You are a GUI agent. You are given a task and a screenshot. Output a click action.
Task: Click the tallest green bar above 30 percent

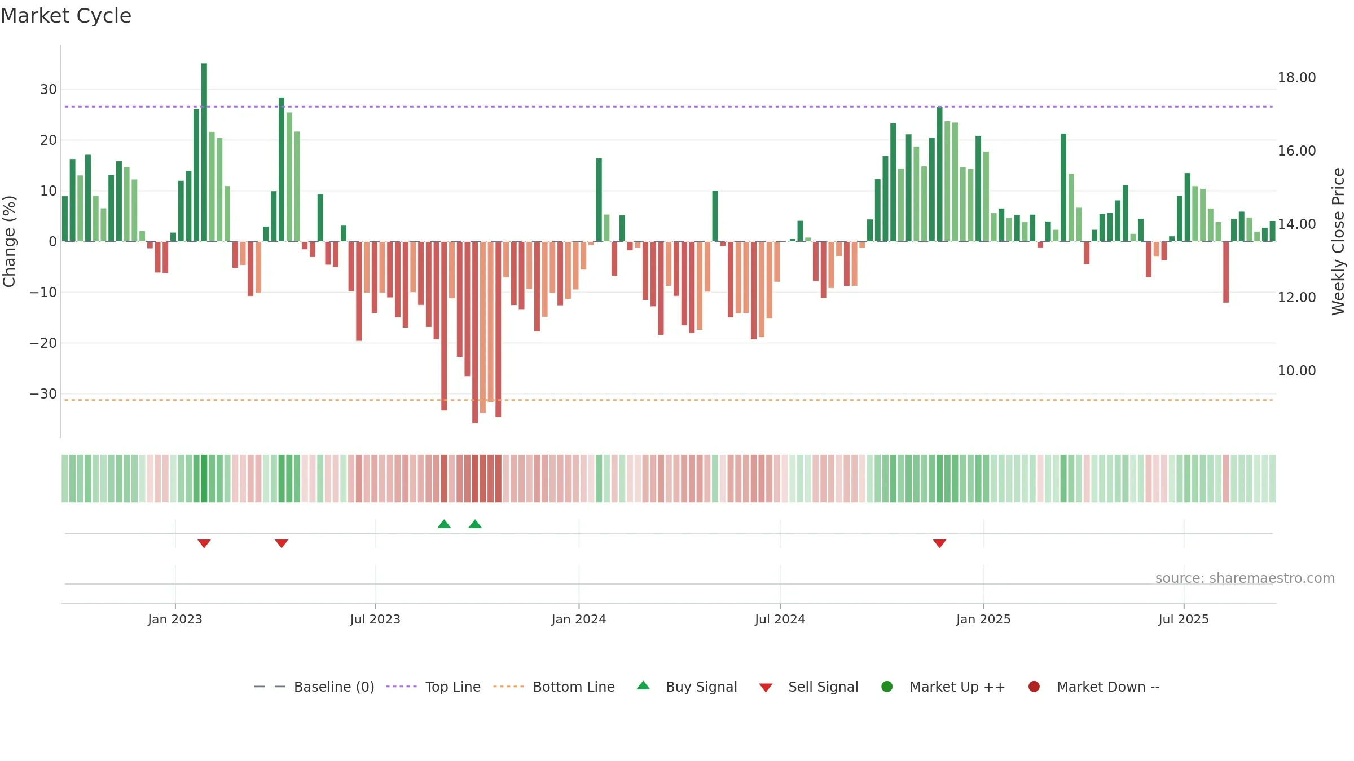pyautogui.click(x=204, y=152)
